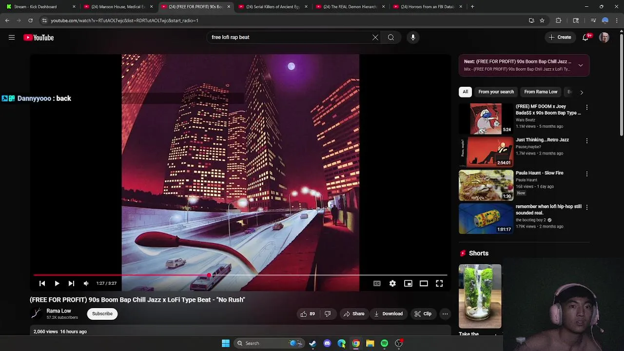624x351 pixels.
Task: Dislike the video with thumbs down
Action: click(328, 314)
